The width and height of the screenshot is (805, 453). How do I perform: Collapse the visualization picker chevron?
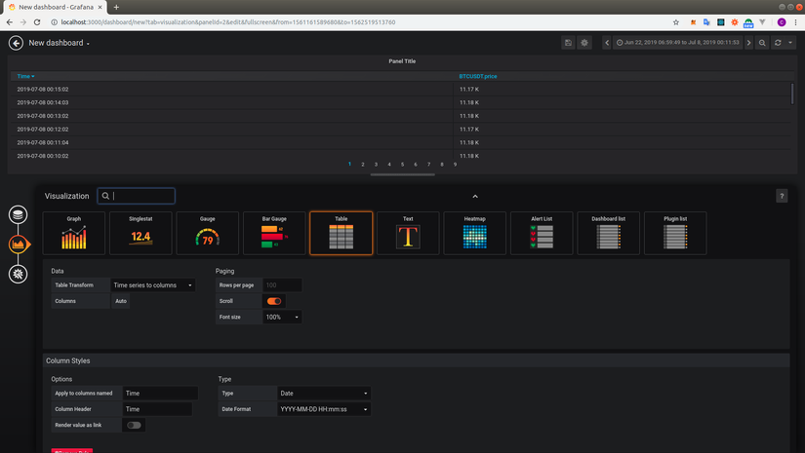[475, 196]
